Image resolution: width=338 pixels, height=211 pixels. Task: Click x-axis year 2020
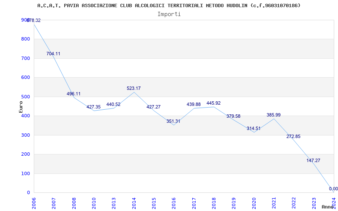point(254,203)
